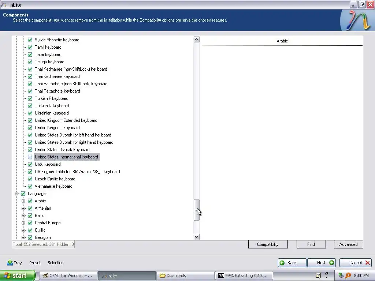Screen dimensions: 375x281
Task: Click the Advanced button
Action: pos(348,244)
